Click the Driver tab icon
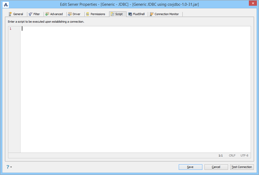The image size is (259, 175). tap(70, 14)
